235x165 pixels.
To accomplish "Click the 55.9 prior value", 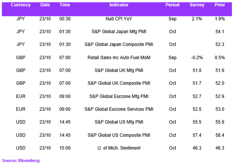I will pyautogui.click(x=220, y=122).
